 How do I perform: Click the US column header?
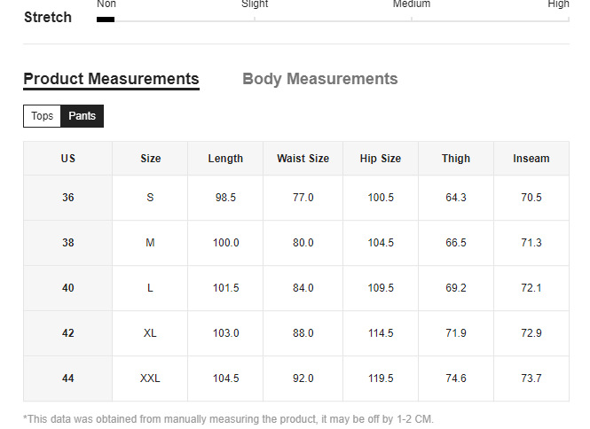(x=67, y=159)
